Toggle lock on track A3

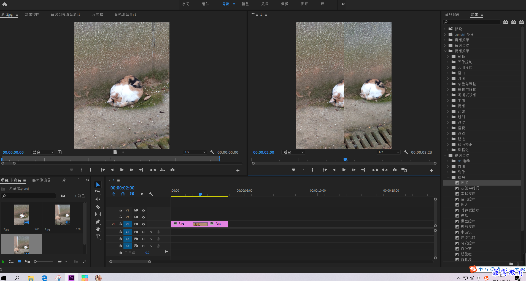(121, 246)
